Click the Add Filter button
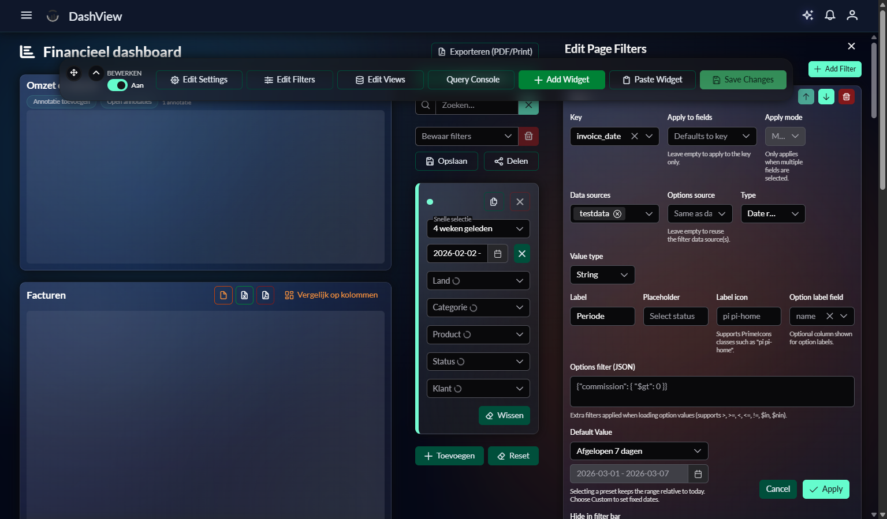This screenshot has width=887, height=519. (834, 69)
